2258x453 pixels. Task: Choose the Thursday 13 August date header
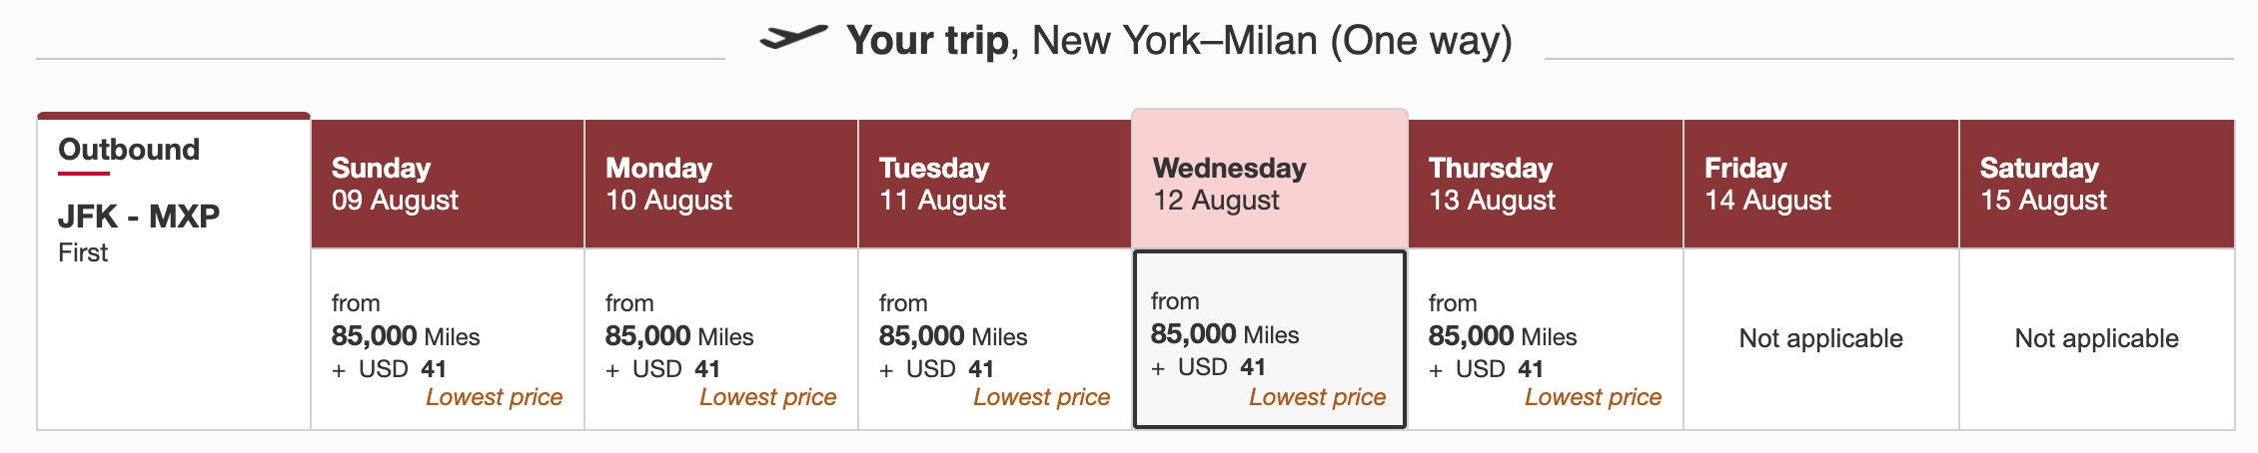click(x=1546, y=184)
